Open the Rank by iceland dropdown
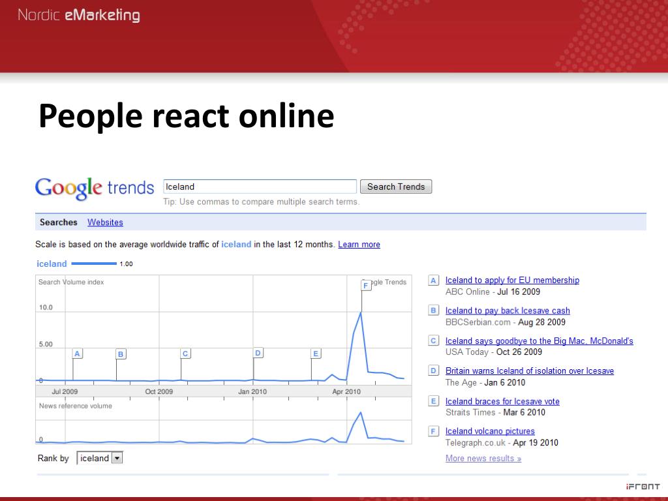 coord(100,458)
